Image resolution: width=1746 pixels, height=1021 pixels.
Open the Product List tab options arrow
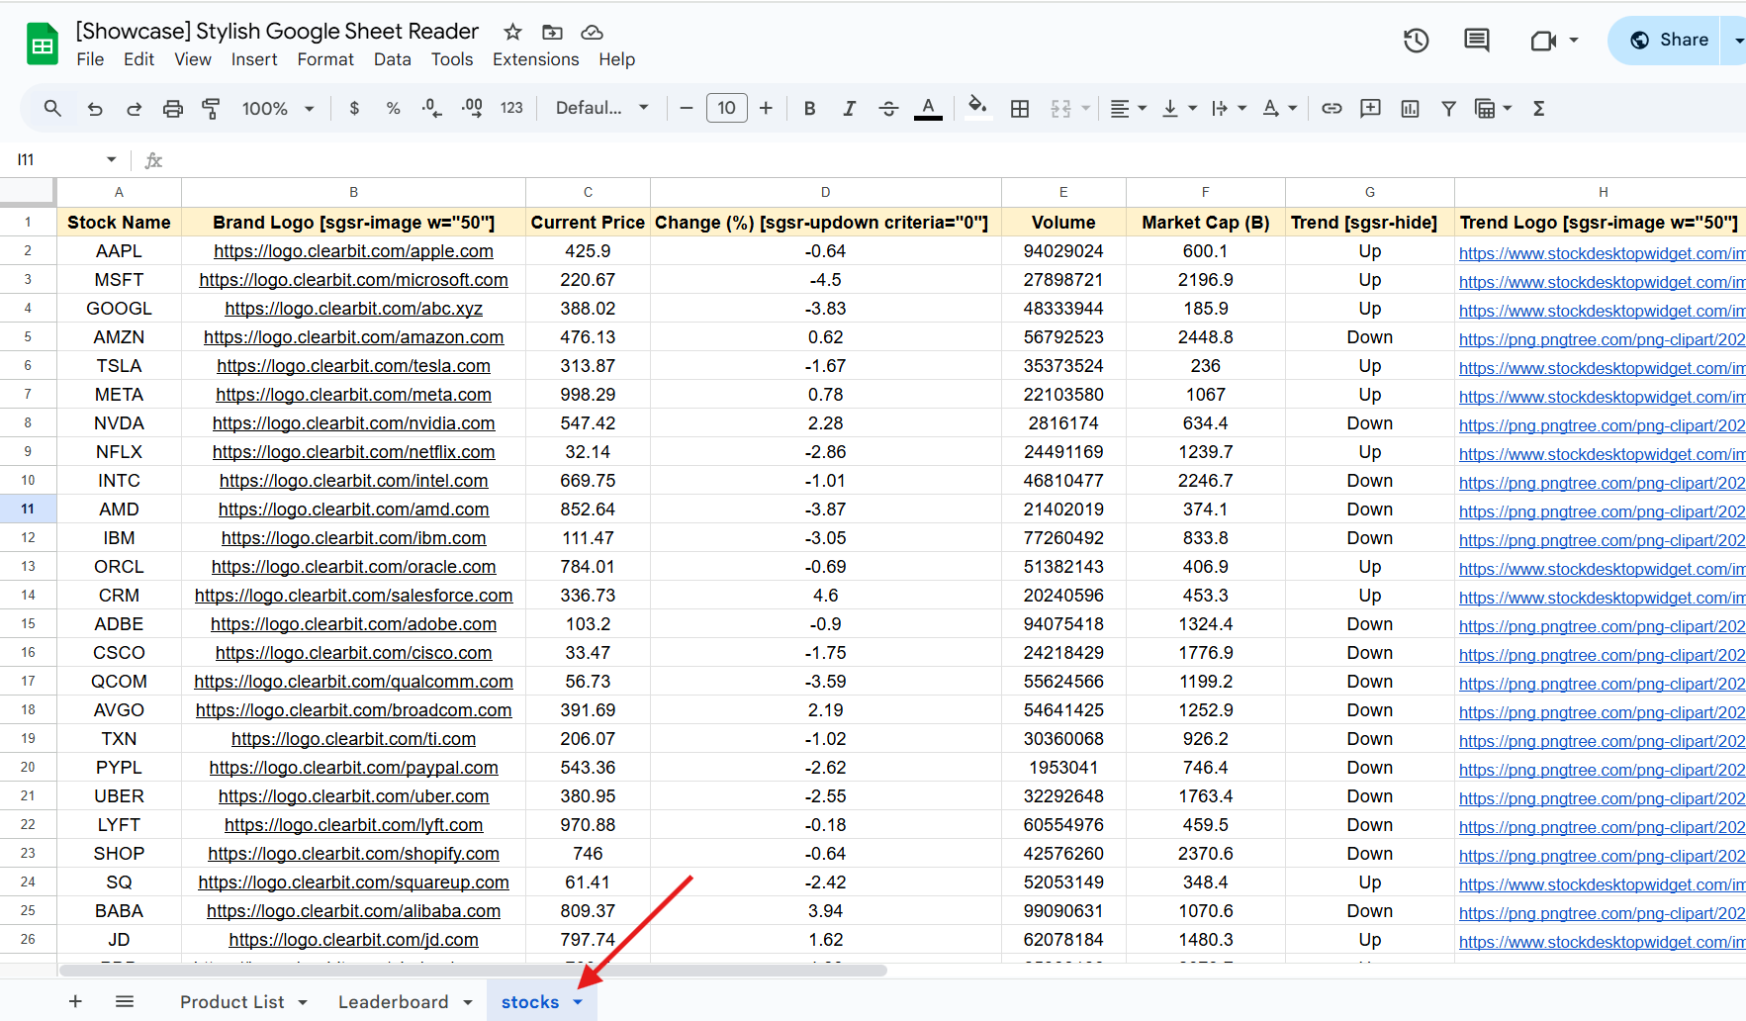(303, 1002)
